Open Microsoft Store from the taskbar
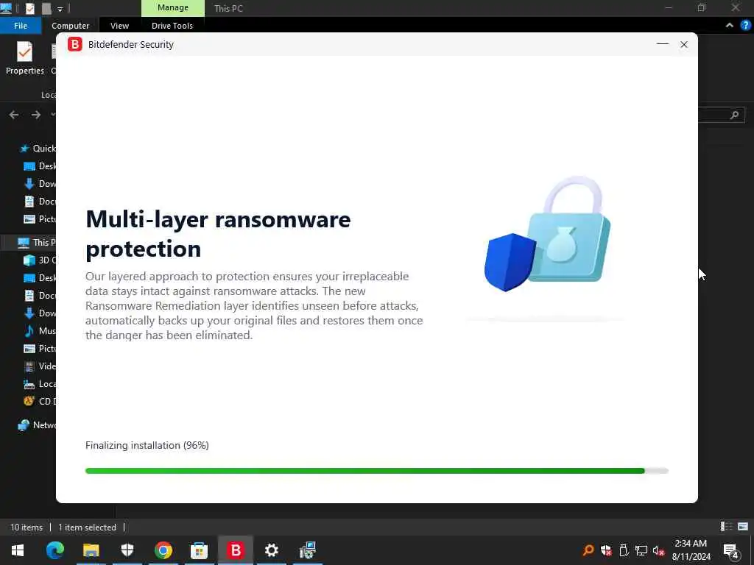The width and height of the screenshot is (754, 565). click(199, 550)
